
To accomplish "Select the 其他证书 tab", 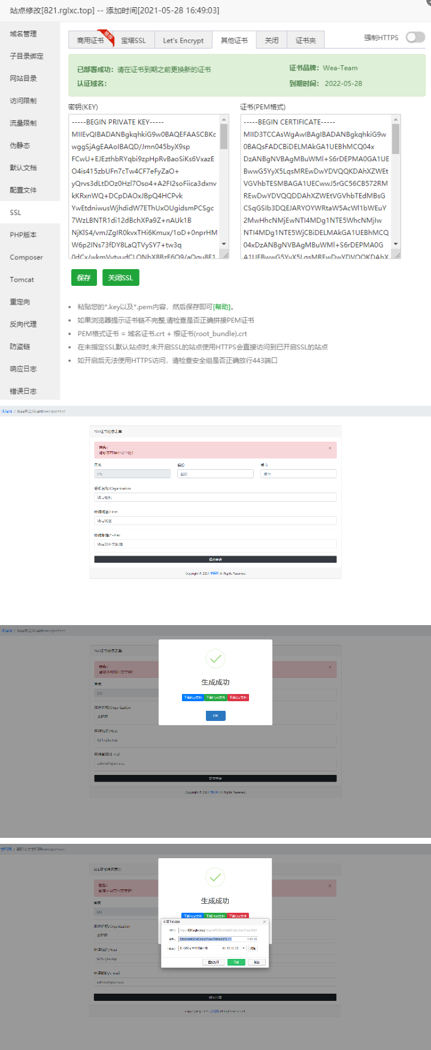I will (234, 40).
